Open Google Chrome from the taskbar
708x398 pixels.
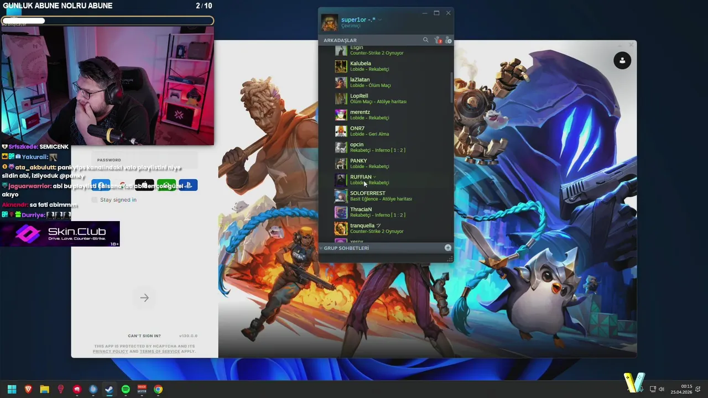point(158,389)
